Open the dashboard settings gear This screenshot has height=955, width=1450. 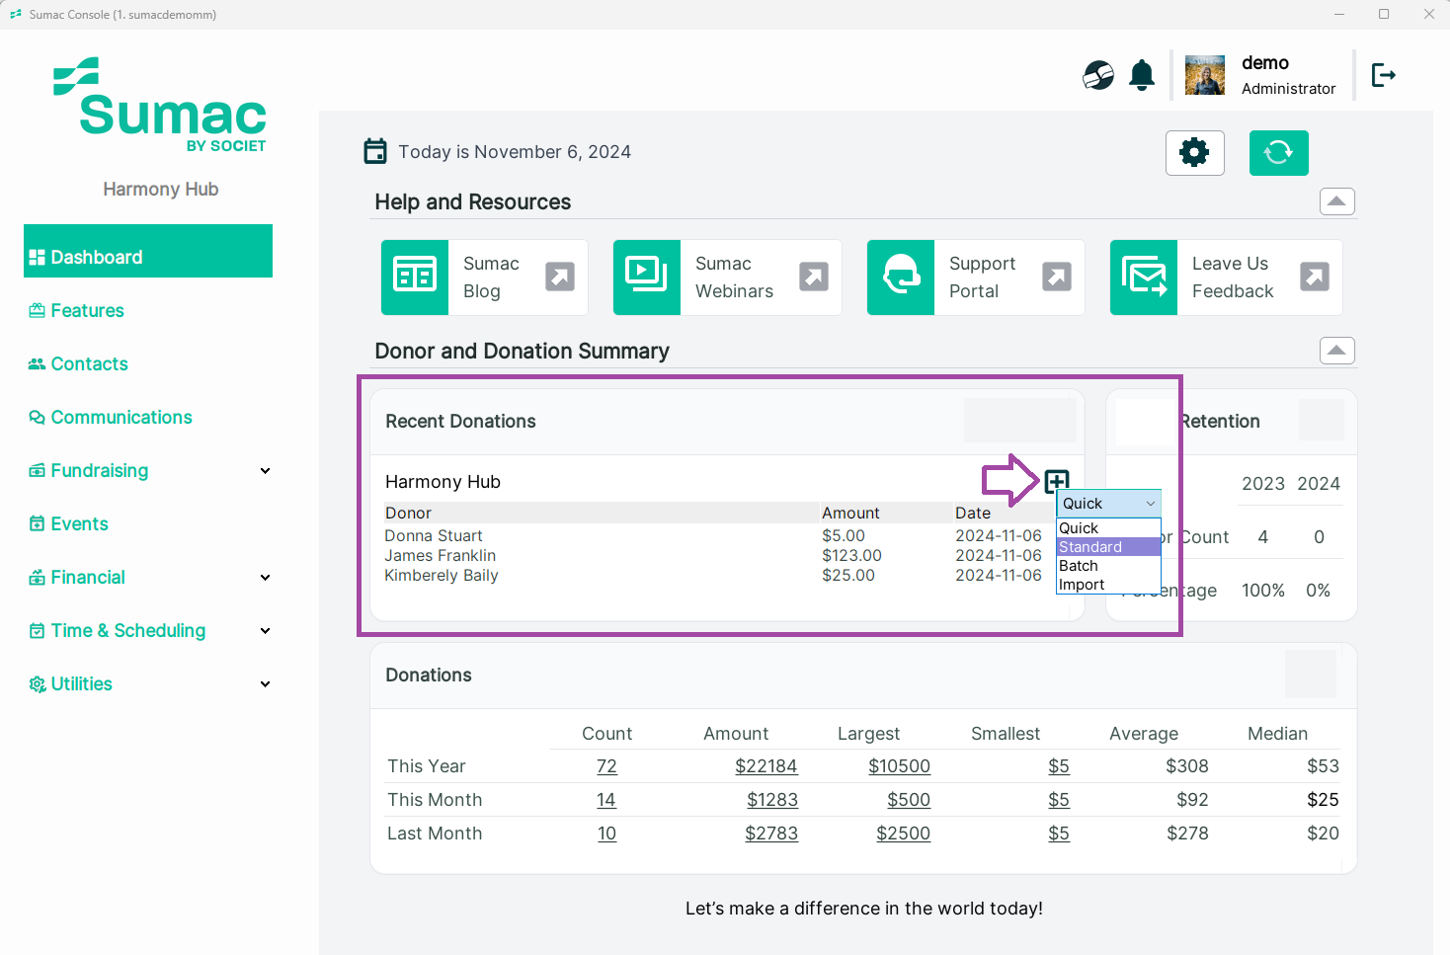[1194, 153]
